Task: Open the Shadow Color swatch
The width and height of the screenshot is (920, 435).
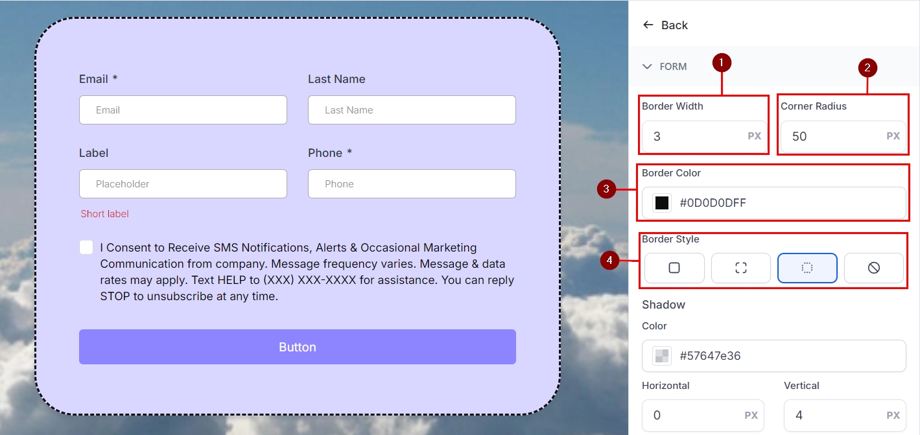Action: click(661, 355)
